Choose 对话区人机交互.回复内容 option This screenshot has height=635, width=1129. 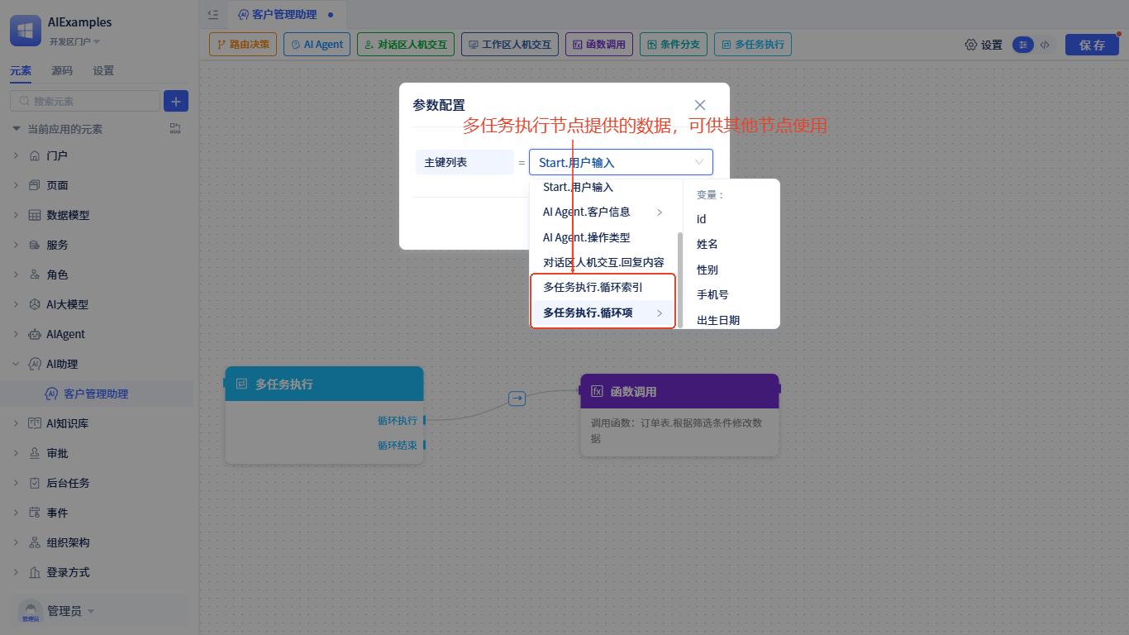point(603,262)
